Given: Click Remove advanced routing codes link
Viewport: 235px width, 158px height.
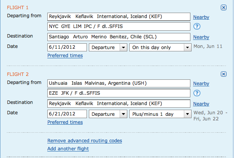Looking at the screenshot, I should pyautogui.click(x=85, y=141).
